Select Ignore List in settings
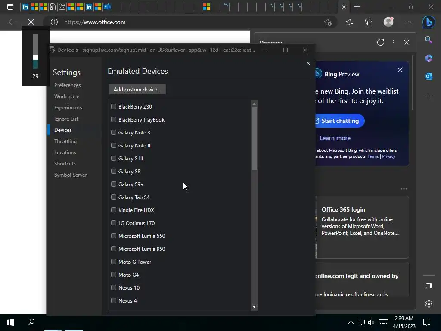This screenshot has width=441, height=331. (66, 119)
